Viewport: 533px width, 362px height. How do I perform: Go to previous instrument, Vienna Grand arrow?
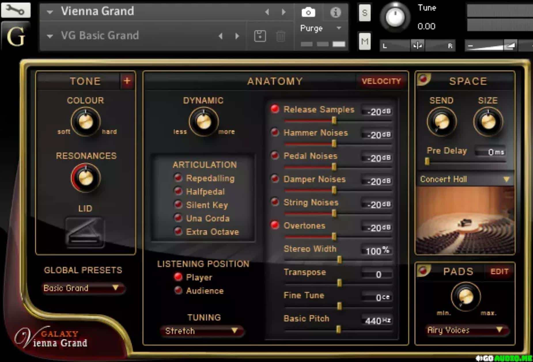(x=267, y=12)
